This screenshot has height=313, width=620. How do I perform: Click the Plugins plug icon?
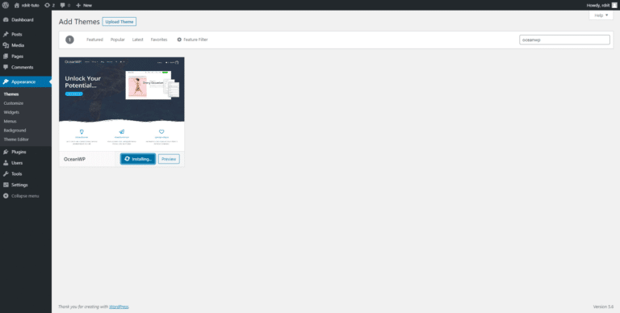[x=6, y=152]
